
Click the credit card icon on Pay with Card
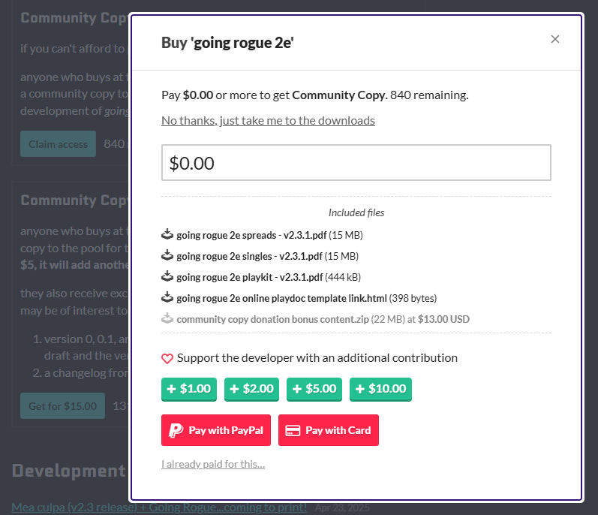coord(293,431)
